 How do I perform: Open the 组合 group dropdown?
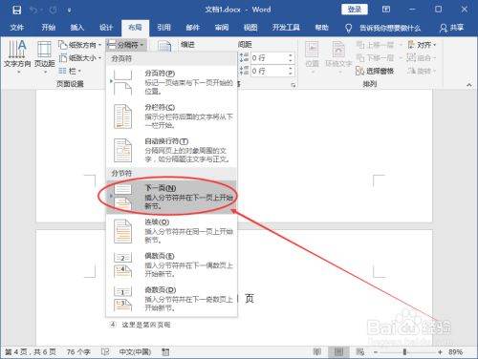(x=422, y=58)
